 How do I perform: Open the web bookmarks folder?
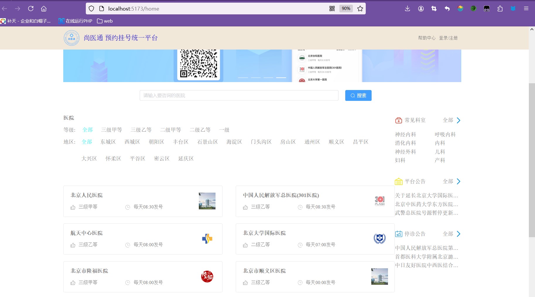click(x=105, y=21)
